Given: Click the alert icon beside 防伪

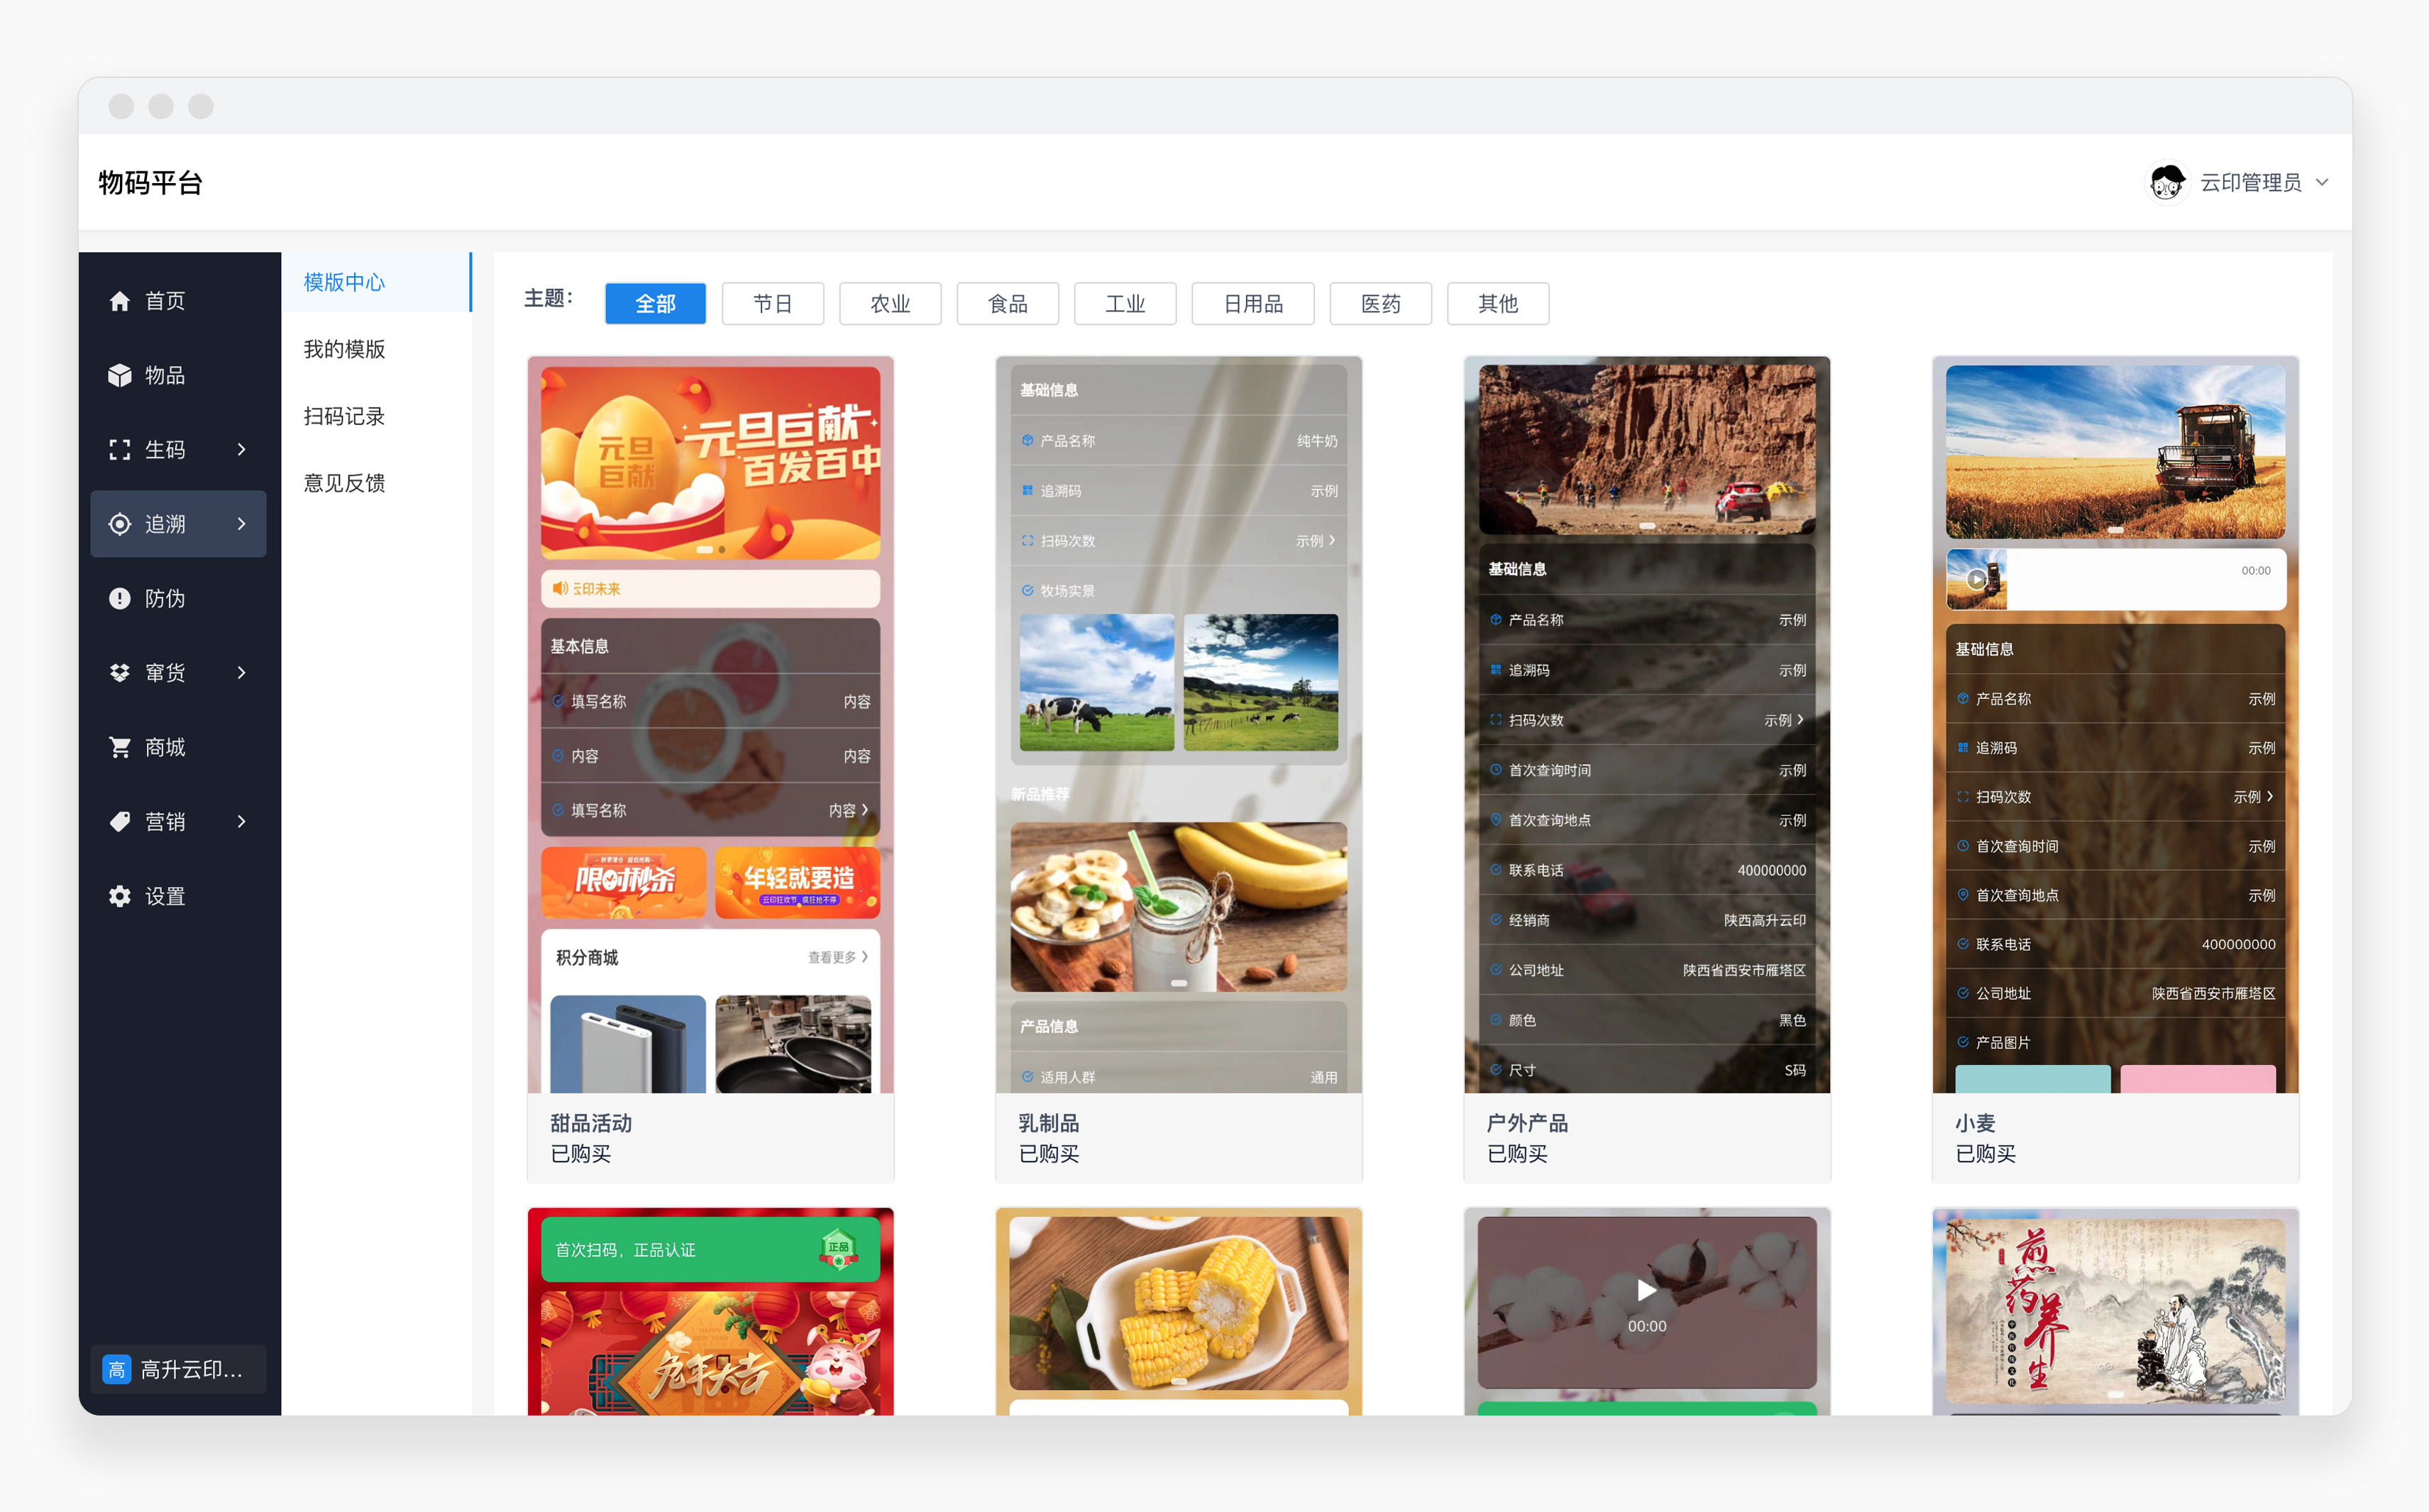Looking at the screenshot, I should [120, 598].
